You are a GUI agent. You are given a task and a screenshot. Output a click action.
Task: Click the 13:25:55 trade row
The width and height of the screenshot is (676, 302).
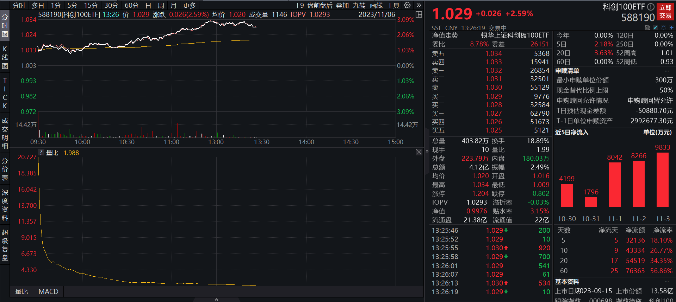click(491, 248)
